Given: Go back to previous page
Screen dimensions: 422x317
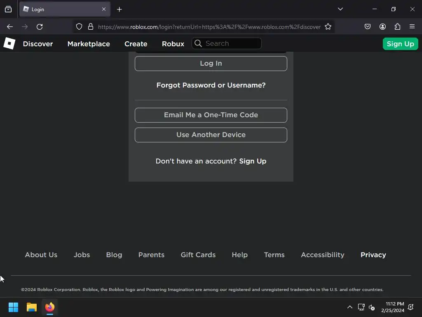Looking at the screenshot, I should coord(10,27).
